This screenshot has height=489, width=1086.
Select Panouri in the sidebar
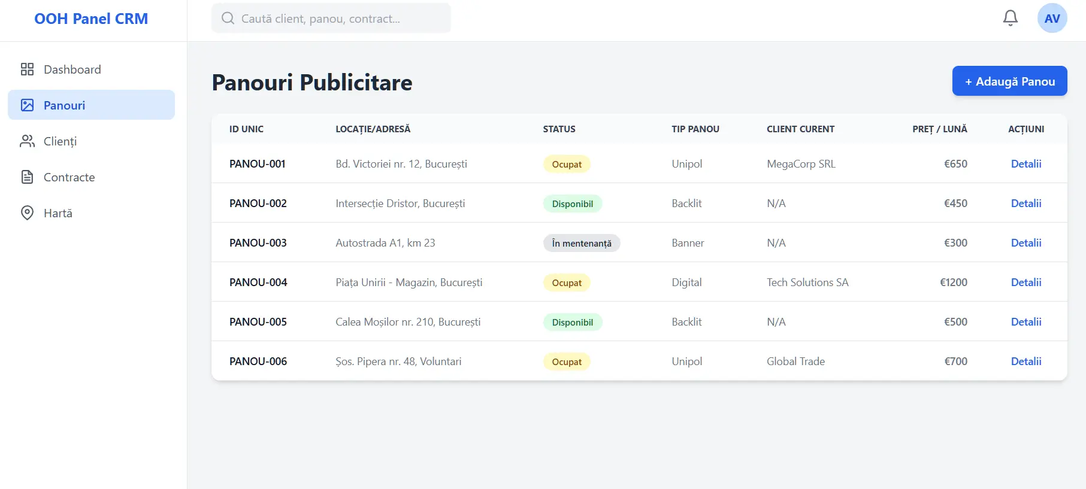pos(91,105)
